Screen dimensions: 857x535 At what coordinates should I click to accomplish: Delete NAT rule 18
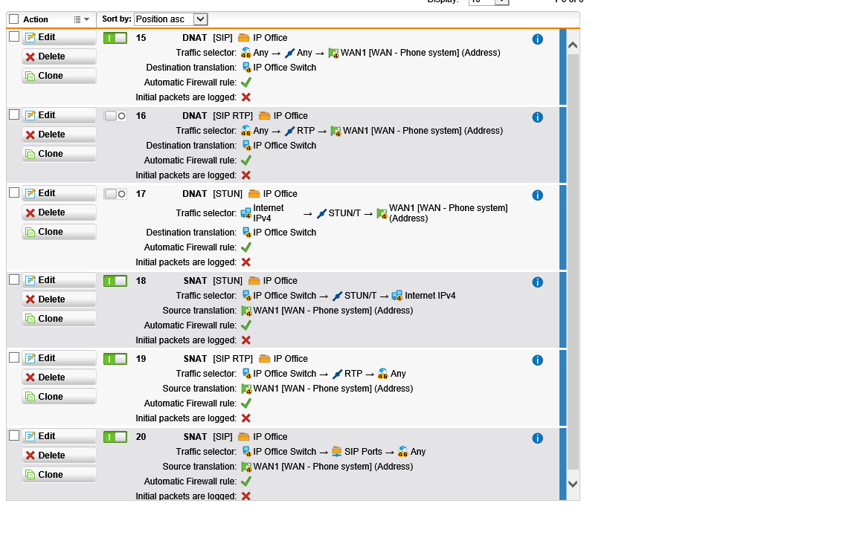click(x=59, y=299)
